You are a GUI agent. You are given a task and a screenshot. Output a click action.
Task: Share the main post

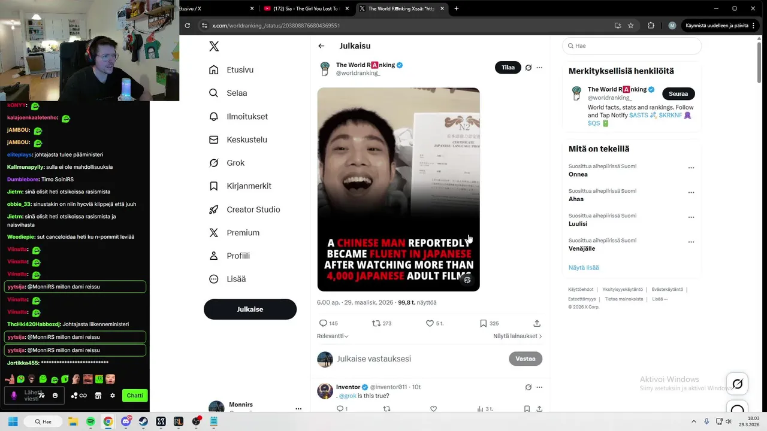pyautogui.click(x=537, y=323)
